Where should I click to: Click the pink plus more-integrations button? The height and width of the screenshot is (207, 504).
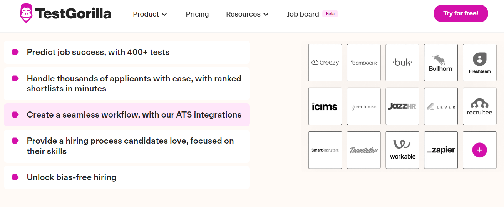coord(479,150)
